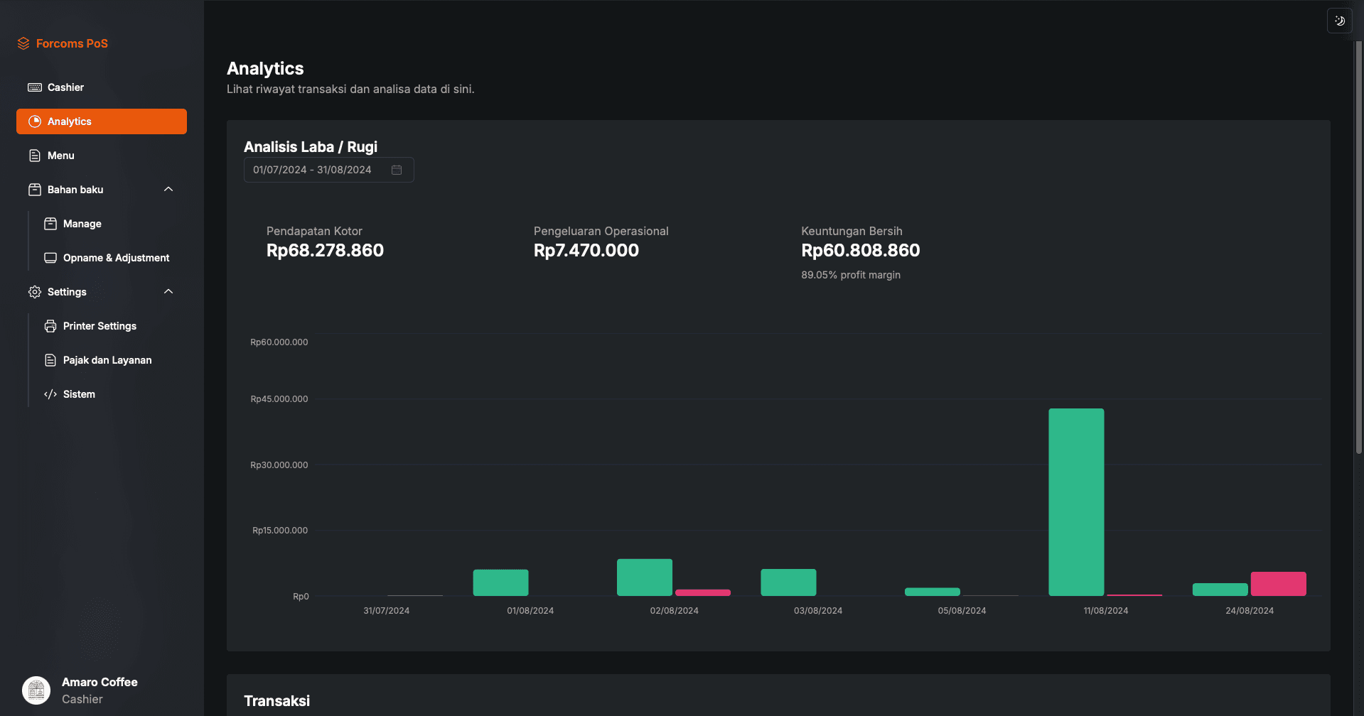The height and width of the screenshot is (716, 1364).
Task: Click the Analytics clock icon
Action: click(x=33, y=121)
